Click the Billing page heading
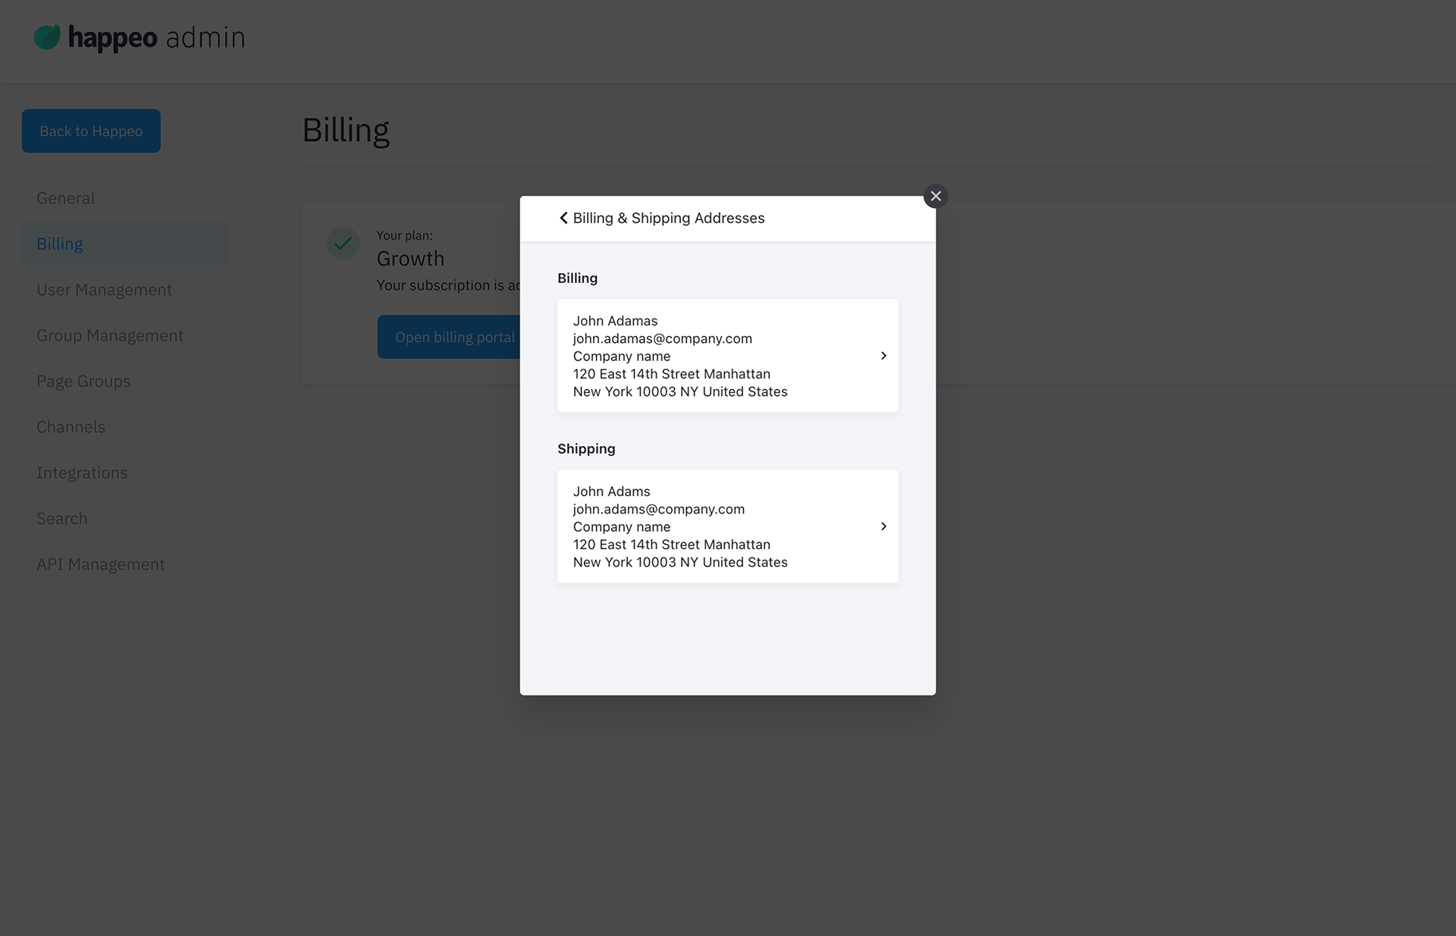1456x936 pixels. coord(346,130)
